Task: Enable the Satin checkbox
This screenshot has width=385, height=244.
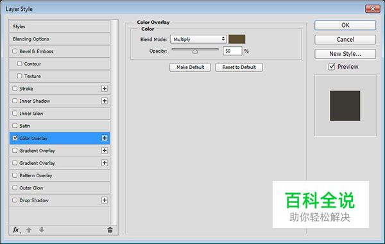Action: pos(15,126)
